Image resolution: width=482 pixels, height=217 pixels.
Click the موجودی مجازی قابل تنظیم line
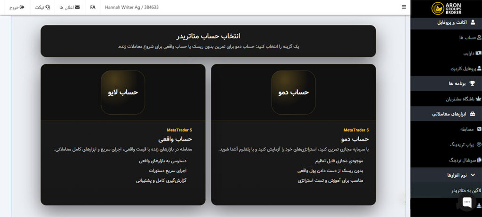point(339,161)
